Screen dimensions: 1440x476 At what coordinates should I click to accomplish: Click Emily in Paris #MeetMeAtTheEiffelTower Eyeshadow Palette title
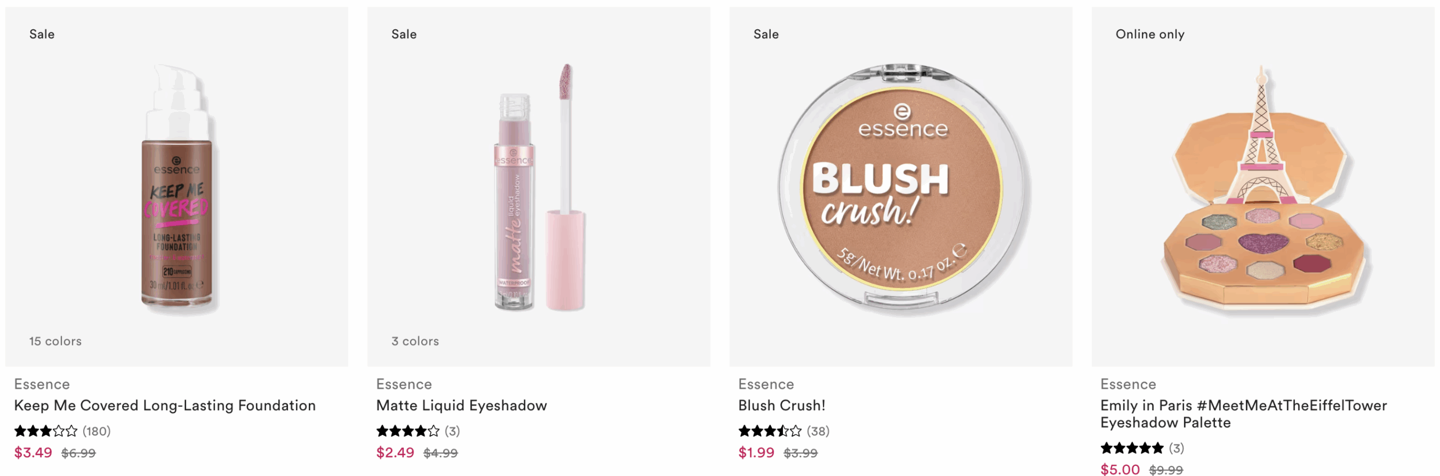click(1244, 414)
